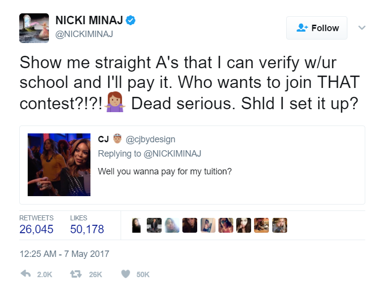
Task: Click the first liker avatar in the row
Action: click(137, 225)
